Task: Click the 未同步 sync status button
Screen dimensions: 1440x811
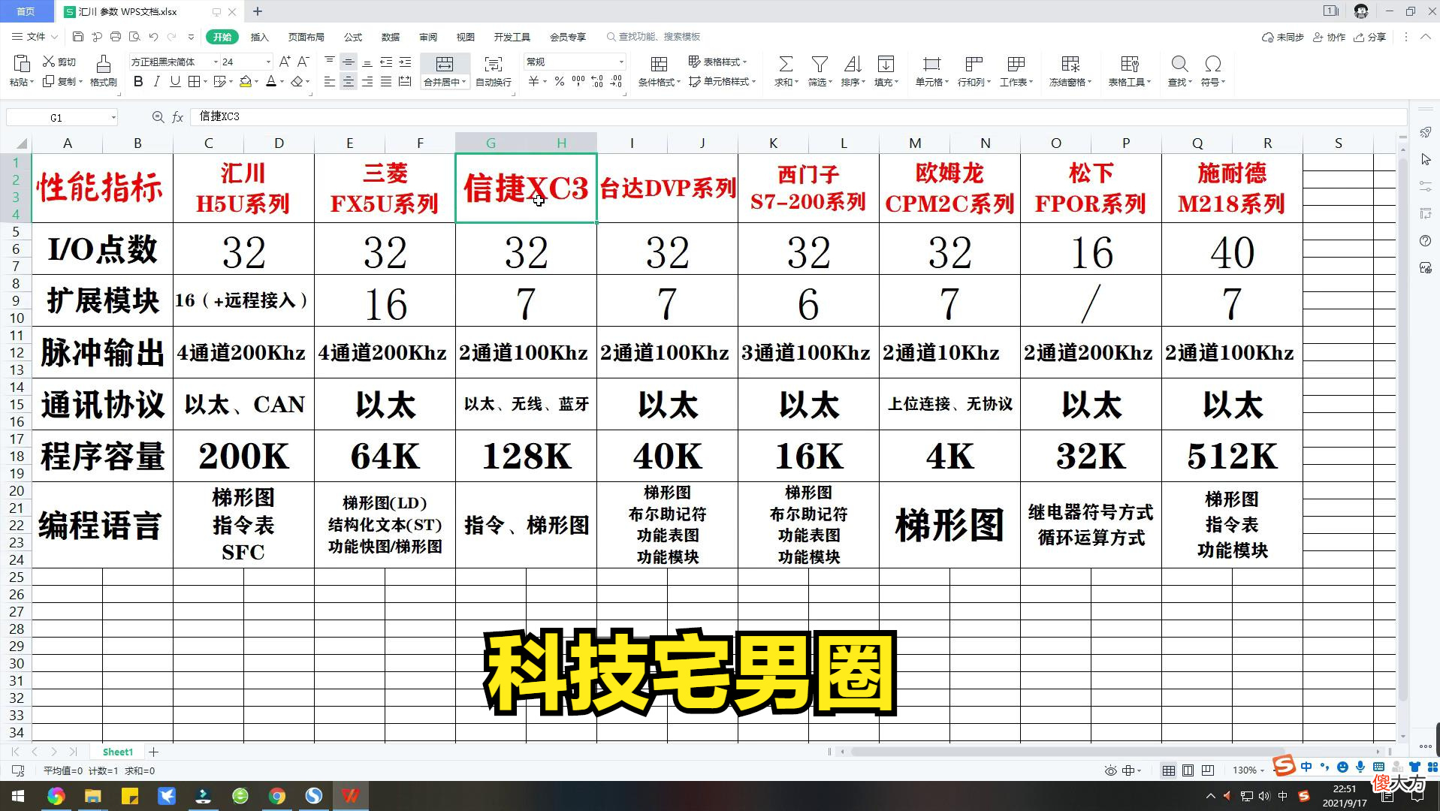Action: coord(1283,37)
